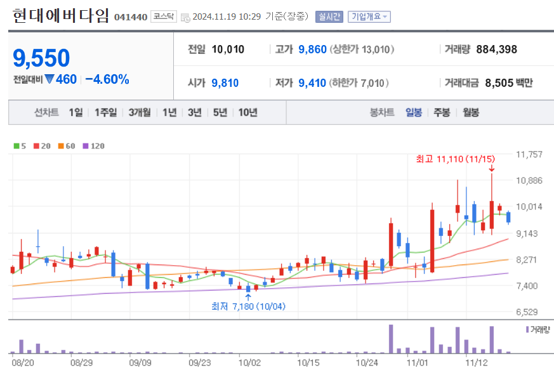The width and height of the screenshot is (554, 373).
Task: Click the 최저 7,180 (10/04) low marker
Action: 248,306
